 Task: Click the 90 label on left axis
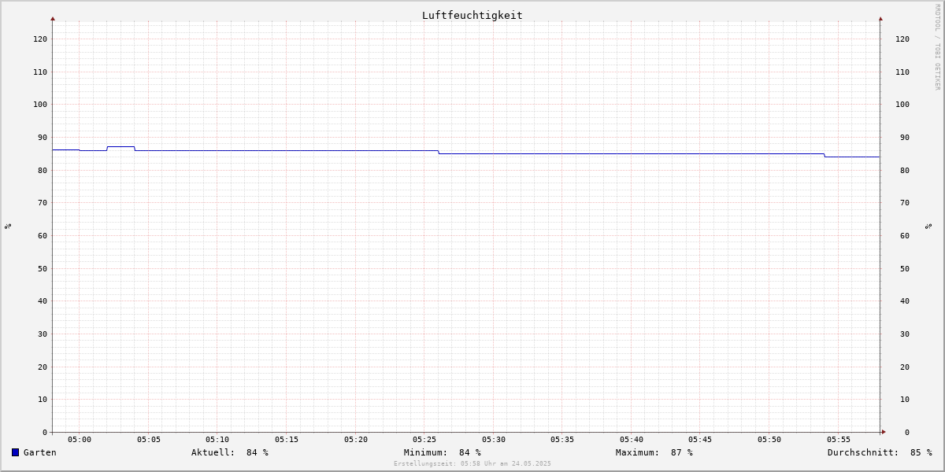[x=43, y=137]
